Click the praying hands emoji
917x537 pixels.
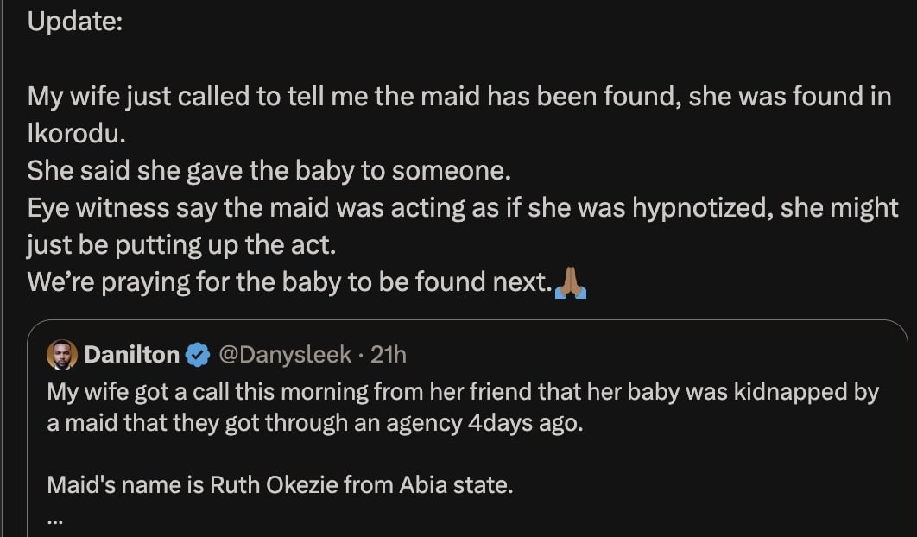pyautogui.click(x=571, y=282)
